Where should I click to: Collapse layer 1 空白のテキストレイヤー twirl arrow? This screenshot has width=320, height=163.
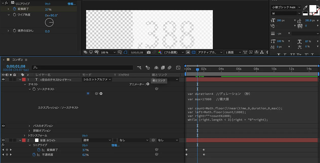(x=20, y=79)
